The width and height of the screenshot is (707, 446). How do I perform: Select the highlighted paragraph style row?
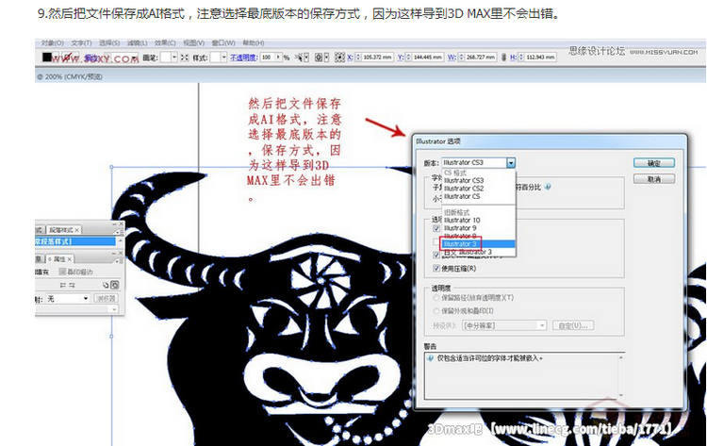74,241
